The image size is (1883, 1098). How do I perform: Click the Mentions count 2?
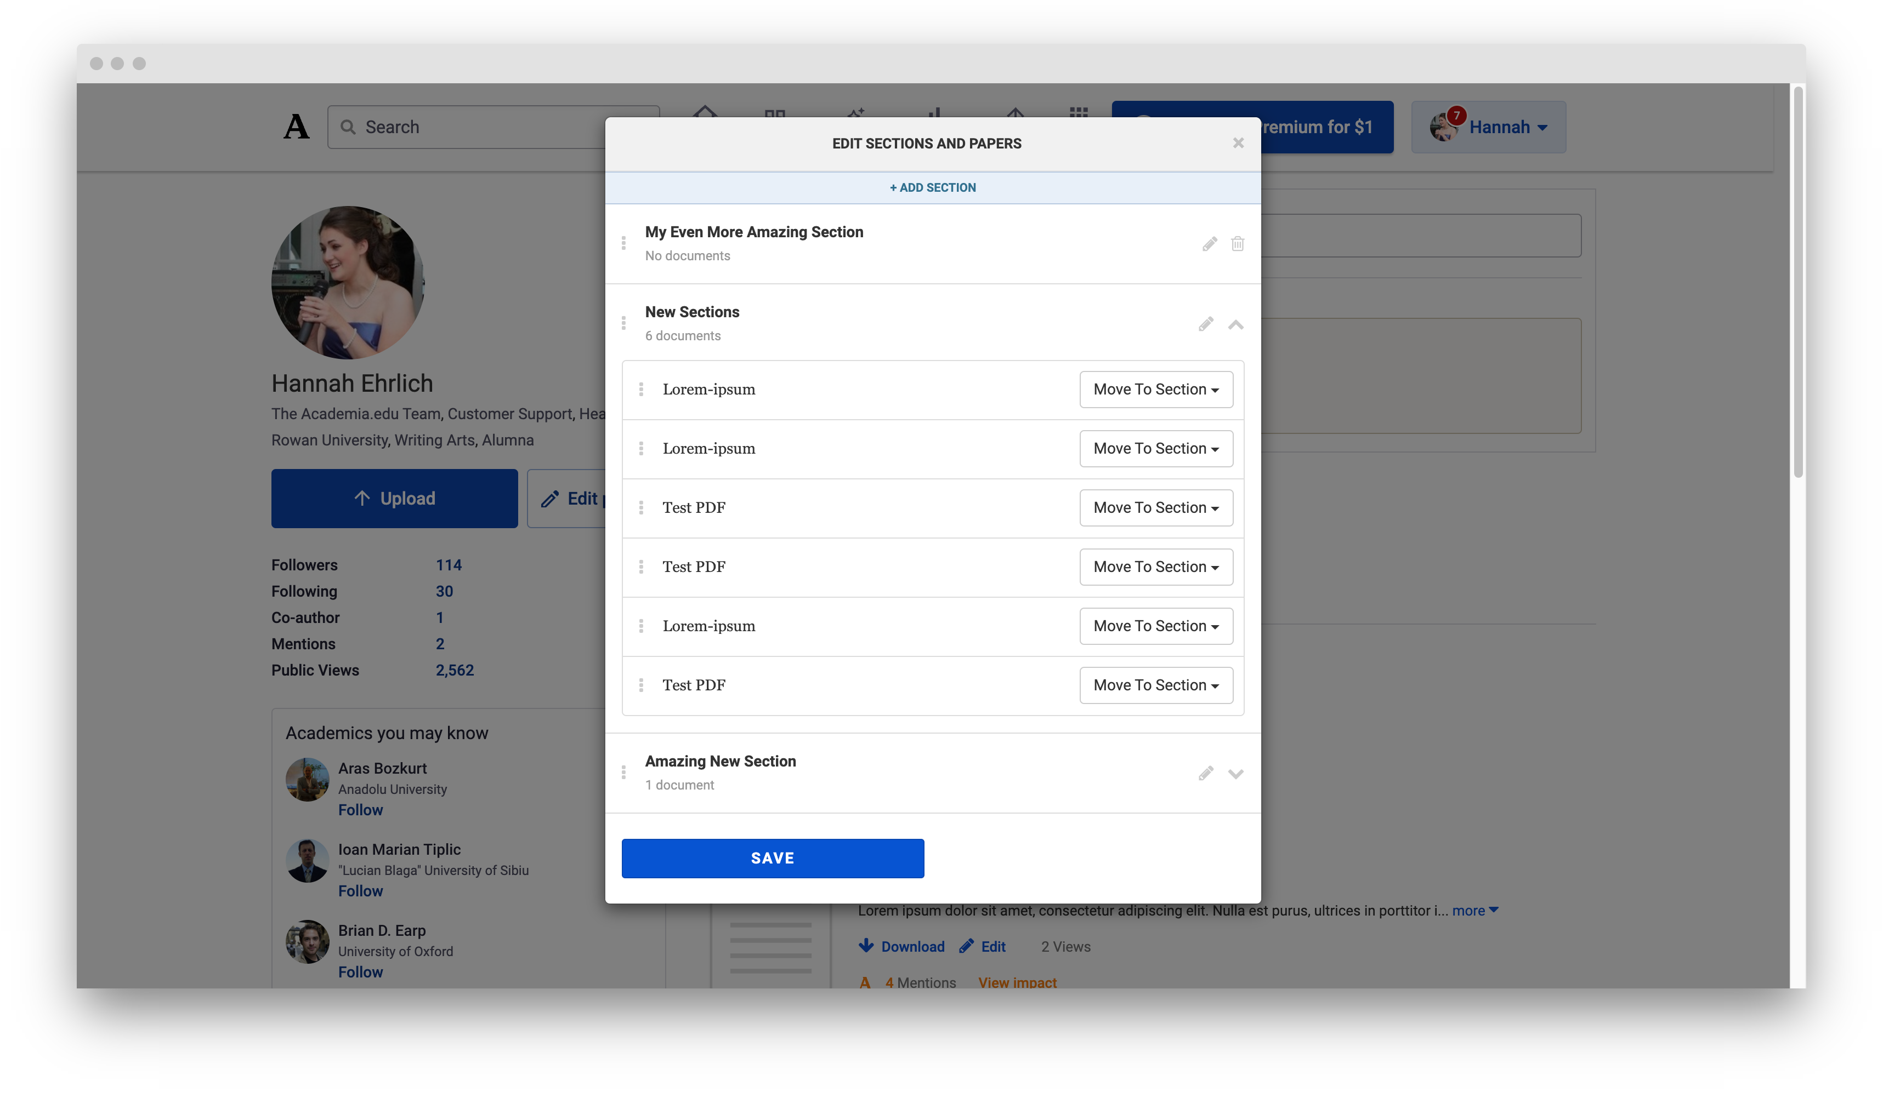[440, 644]
